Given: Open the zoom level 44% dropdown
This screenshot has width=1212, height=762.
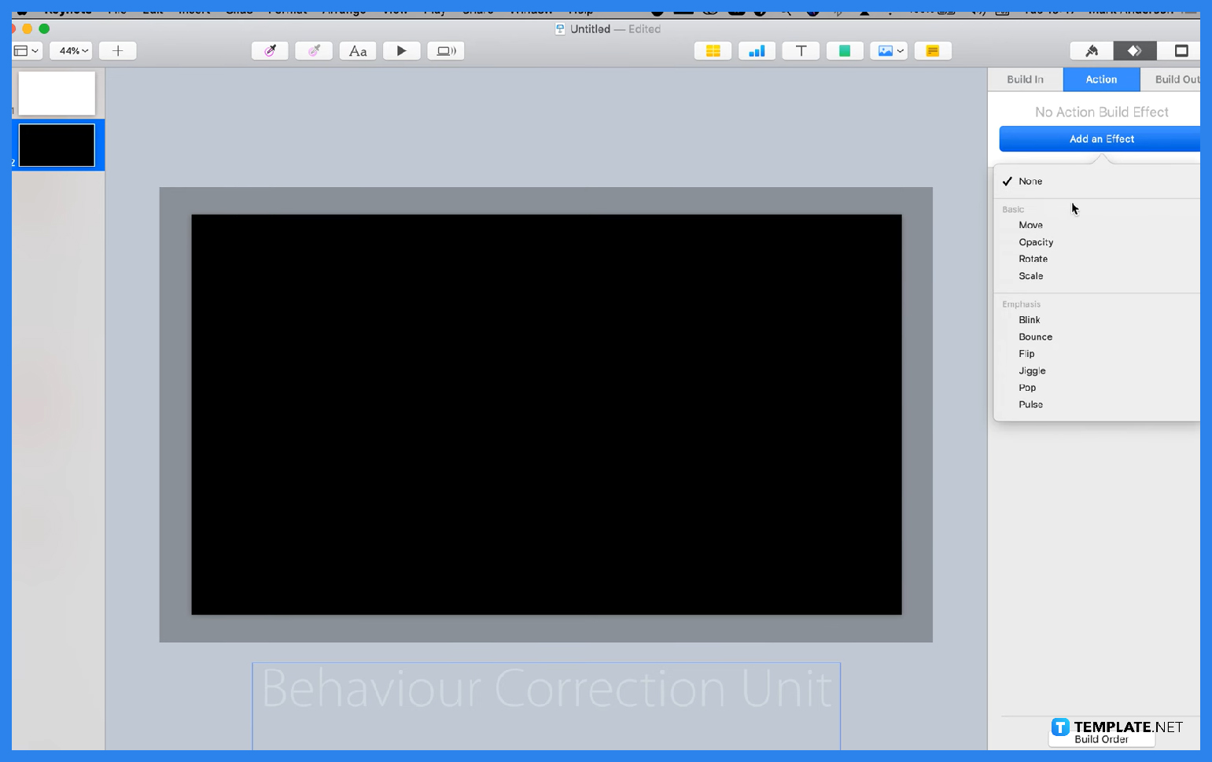Looking at the screenshot, I should [70, 50].
